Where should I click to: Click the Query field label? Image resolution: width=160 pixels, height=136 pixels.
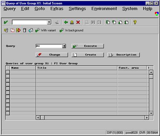point(10,46)
